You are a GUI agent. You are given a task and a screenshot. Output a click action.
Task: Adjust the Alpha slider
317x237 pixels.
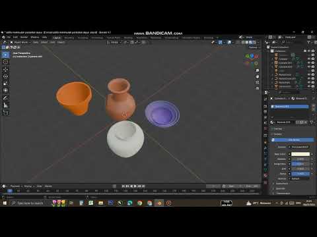tap(300, 174)
